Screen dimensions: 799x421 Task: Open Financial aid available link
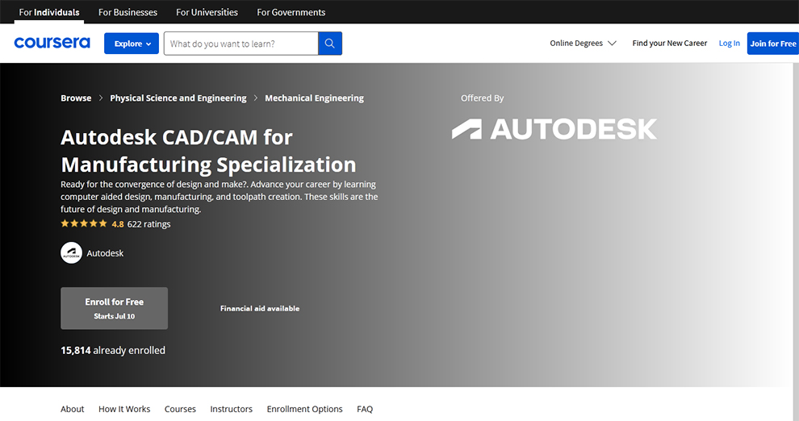tap(260, 308)
